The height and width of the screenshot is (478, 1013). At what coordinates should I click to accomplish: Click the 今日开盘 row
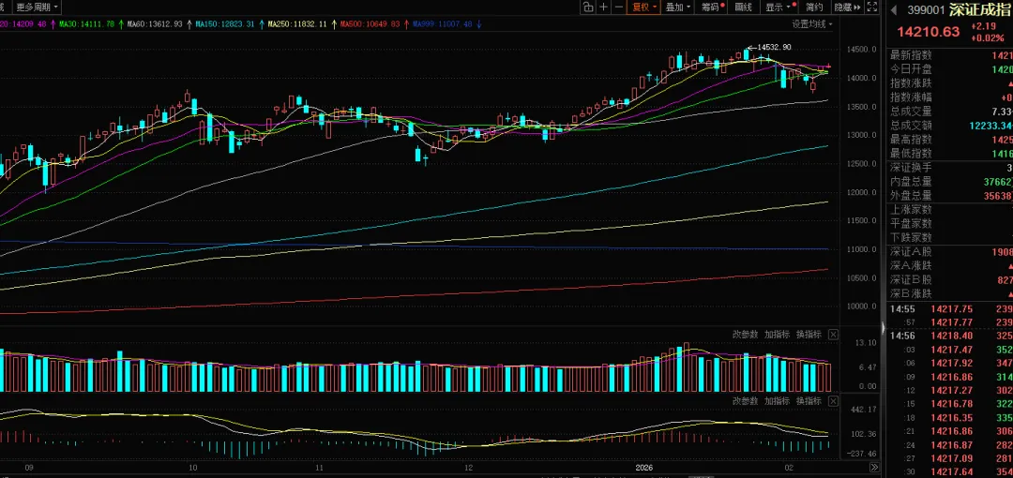[x=949, y=69]
